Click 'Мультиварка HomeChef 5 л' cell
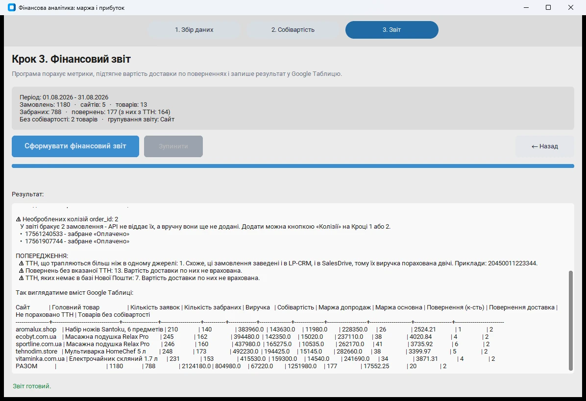586x401 pixels. 105,352
